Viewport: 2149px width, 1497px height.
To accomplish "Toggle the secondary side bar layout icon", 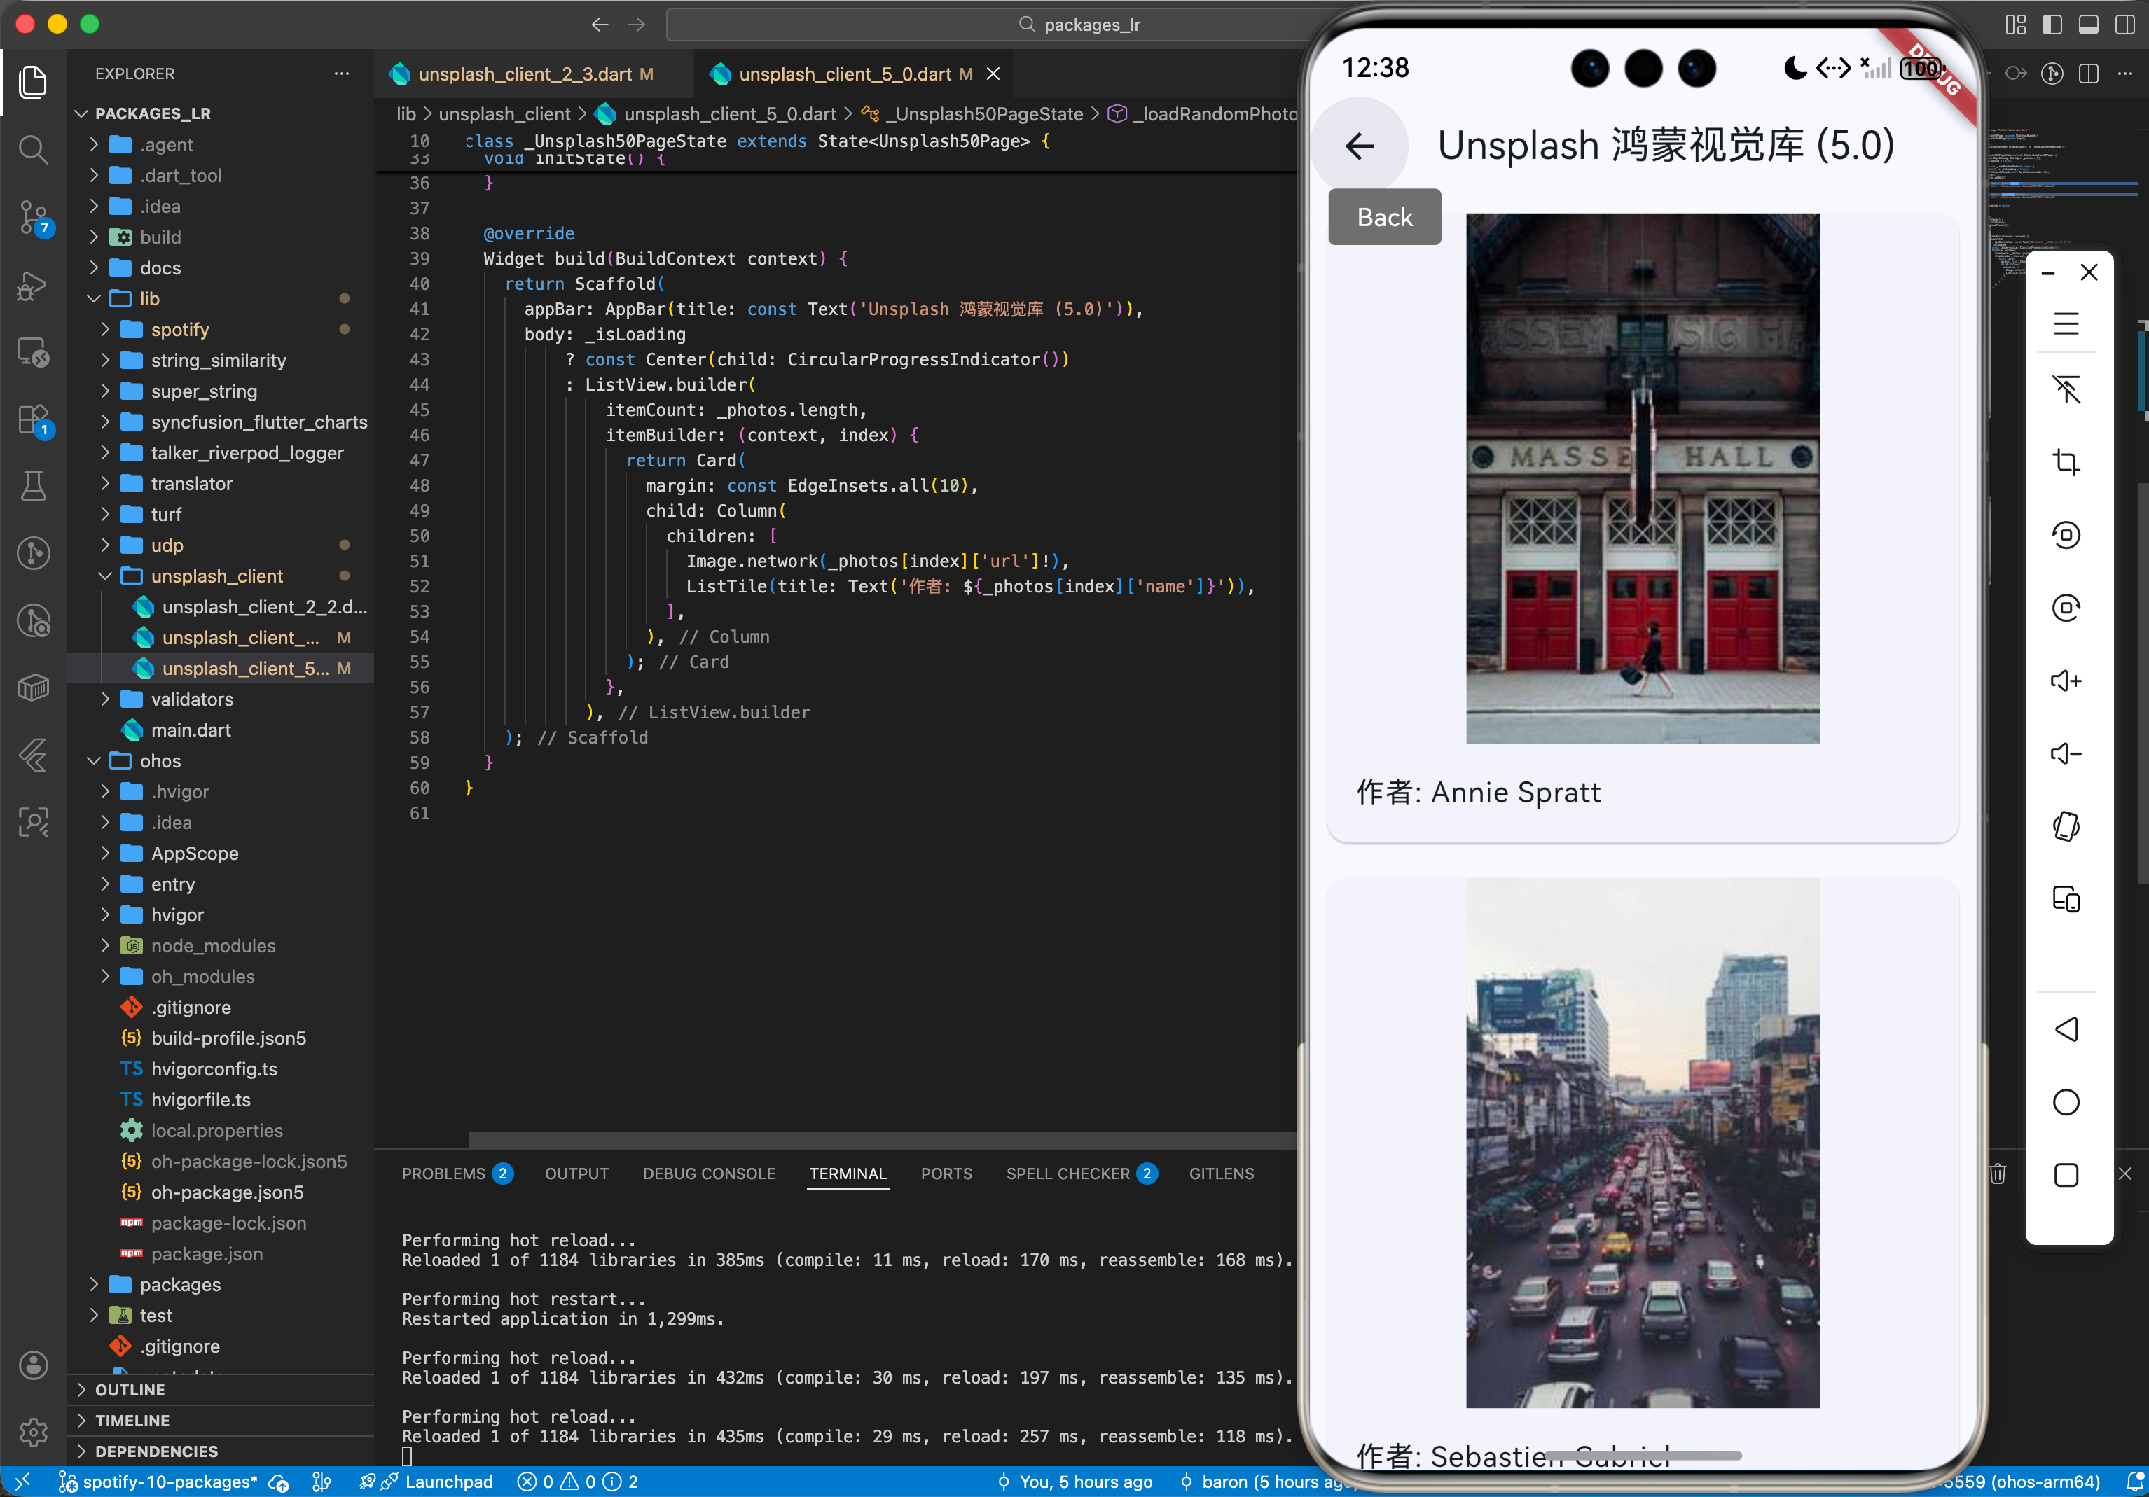I will coord(2124,25).
